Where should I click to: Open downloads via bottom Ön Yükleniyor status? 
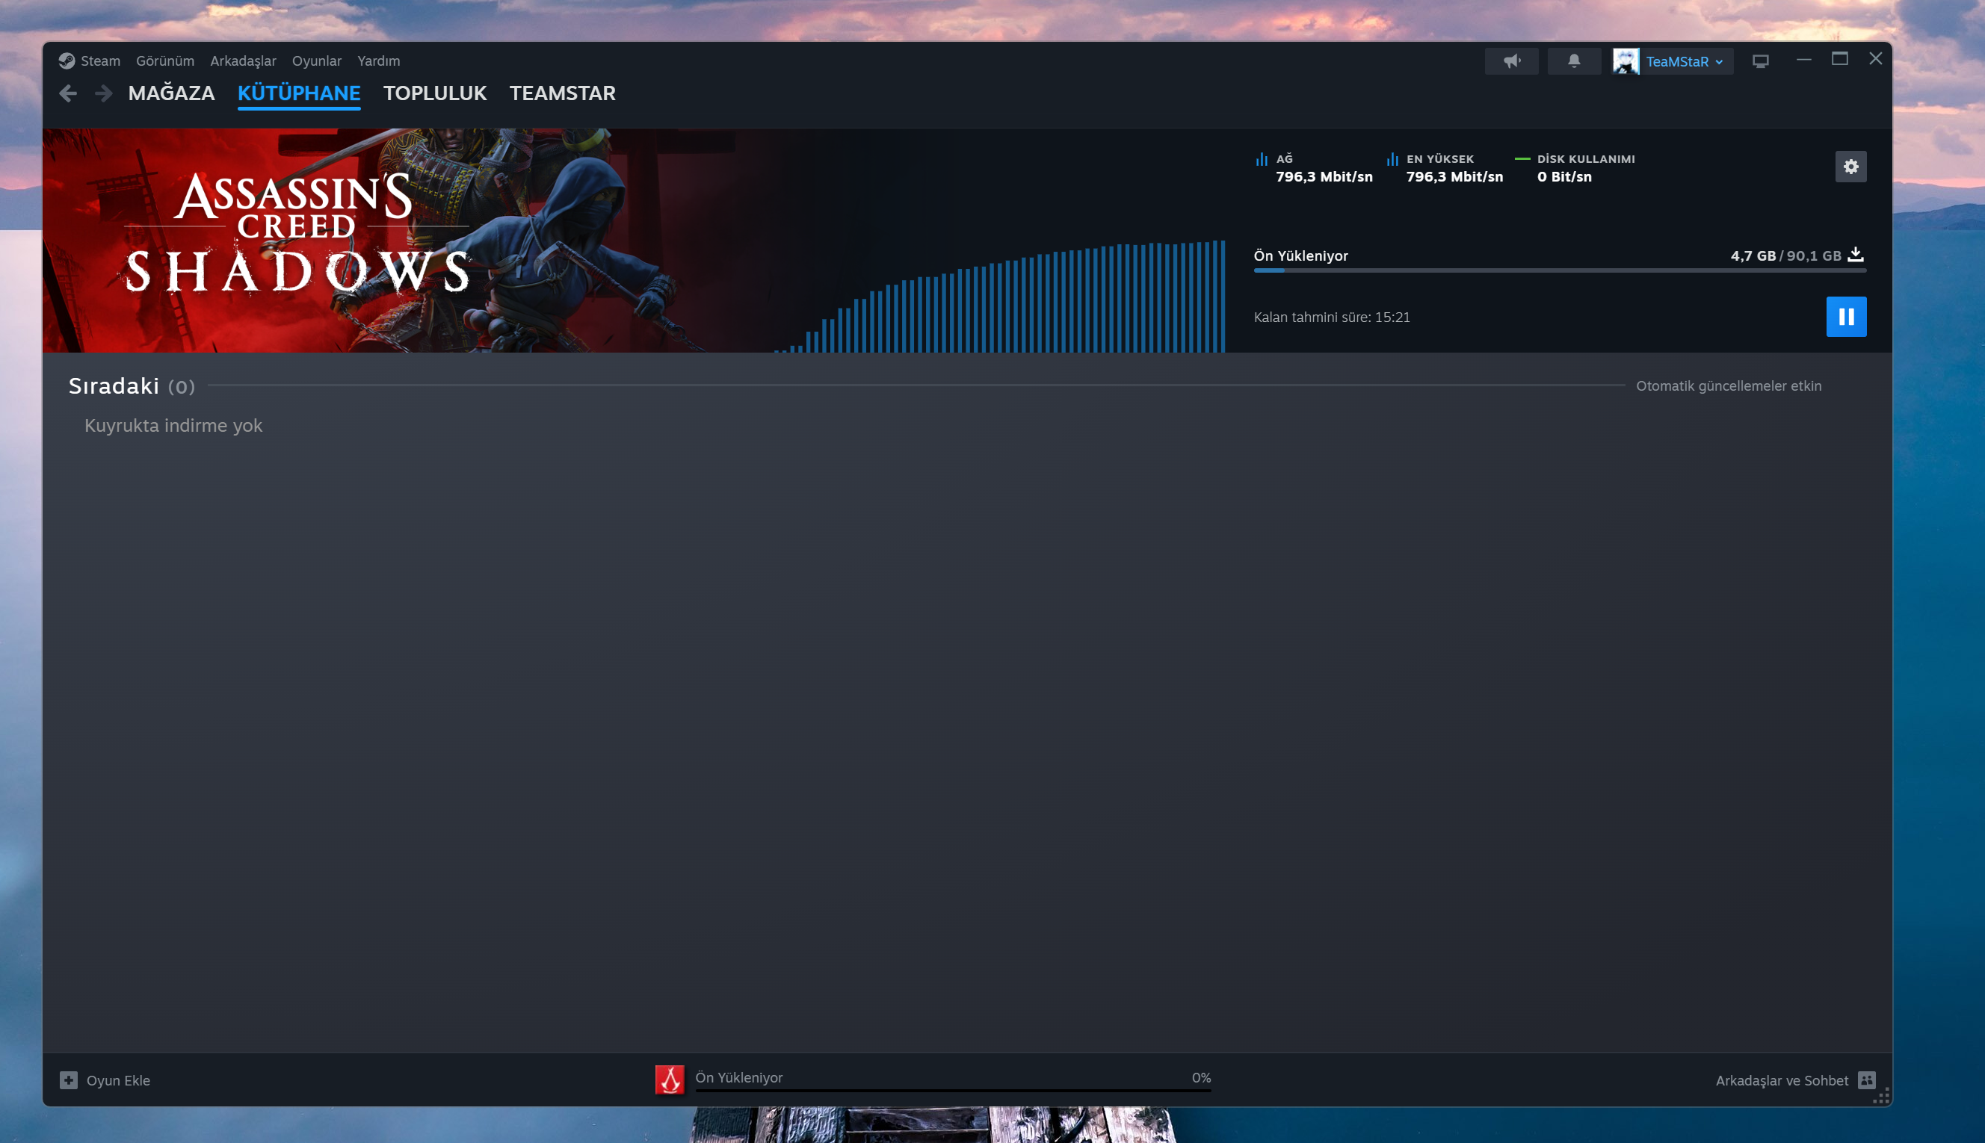coord(739,1078)
